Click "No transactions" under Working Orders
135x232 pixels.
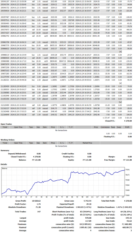coord(61,146)
